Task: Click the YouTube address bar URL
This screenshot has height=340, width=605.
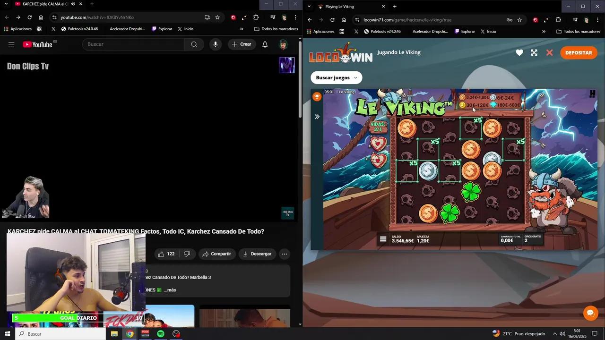Action: [x=97, y=17]
